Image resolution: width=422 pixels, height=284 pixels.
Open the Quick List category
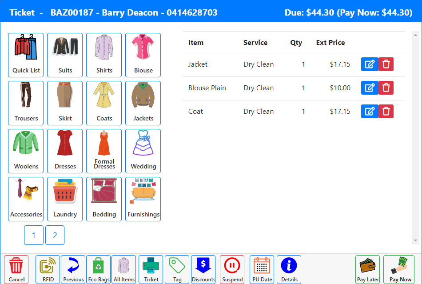pyautogui.click(x=26, y=55)
